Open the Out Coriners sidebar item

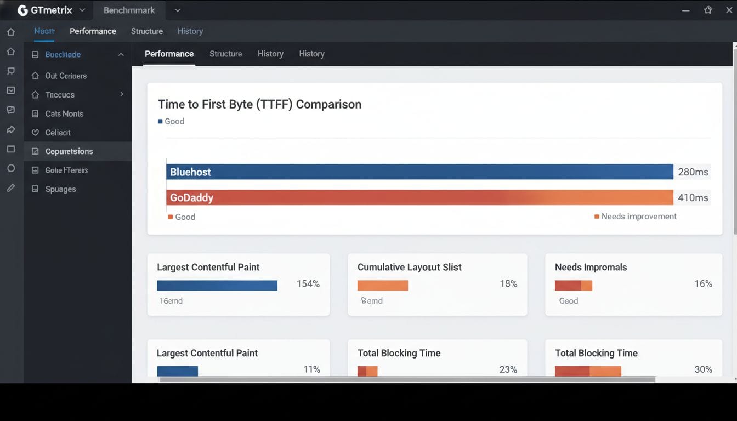tap(77, 76)
